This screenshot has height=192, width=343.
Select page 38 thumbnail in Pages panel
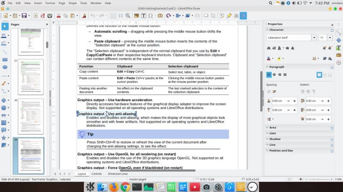pyautogui.click(x=30, y=116)
